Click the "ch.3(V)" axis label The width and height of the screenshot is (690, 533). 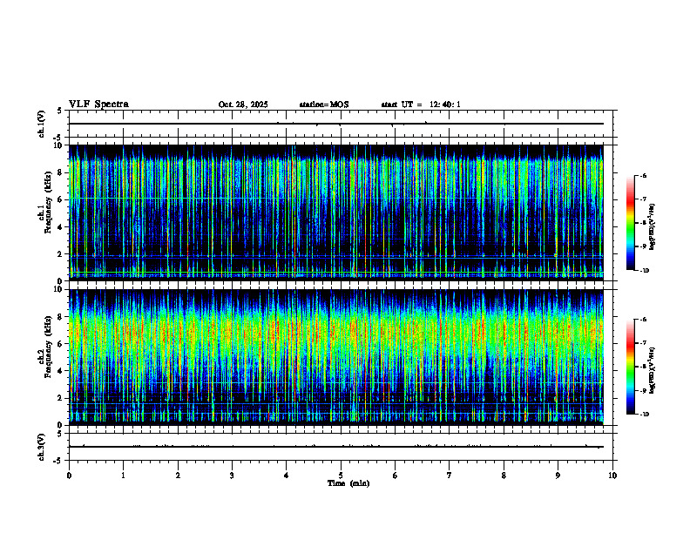tap(42, 447)
